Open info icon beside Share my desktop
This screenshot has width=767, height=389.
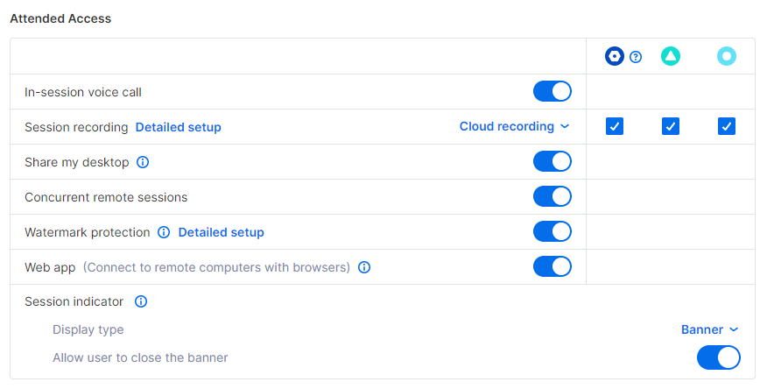coord(143,162)
